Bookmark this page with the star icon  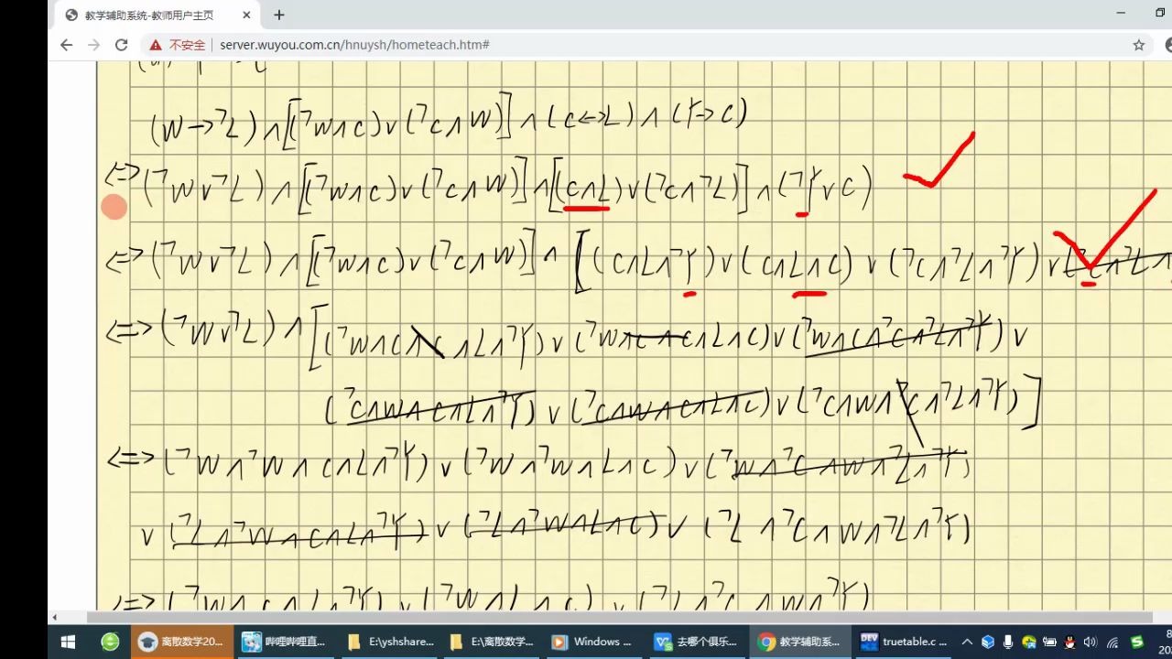pyautogui.click(x=1139, y=45)
